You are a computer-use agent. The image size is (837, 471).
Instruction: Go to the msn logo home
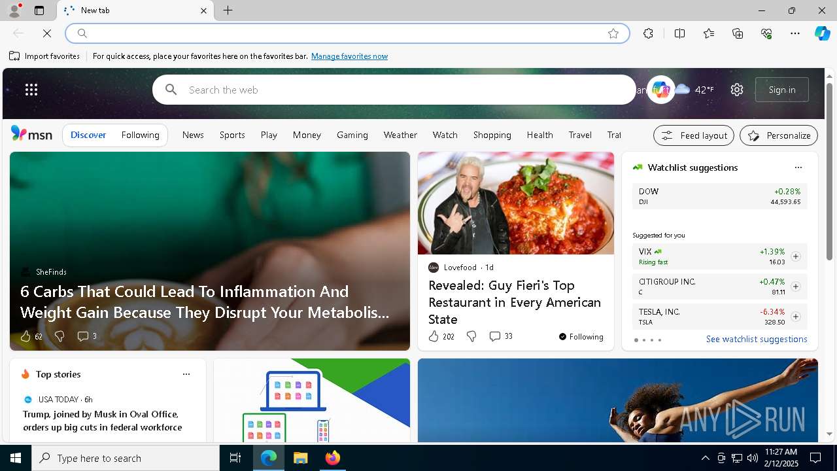pos(31,134)
